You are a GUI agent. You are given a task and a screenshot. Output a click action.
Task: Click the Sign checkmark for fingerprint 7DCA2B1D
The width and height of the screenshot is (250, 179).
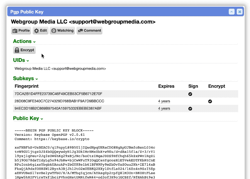coord(190,94)
